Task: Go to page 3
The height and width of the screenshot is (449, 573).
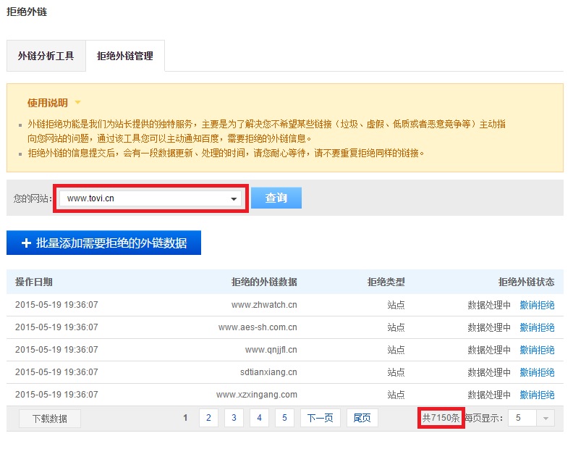Action: [234, 418]
